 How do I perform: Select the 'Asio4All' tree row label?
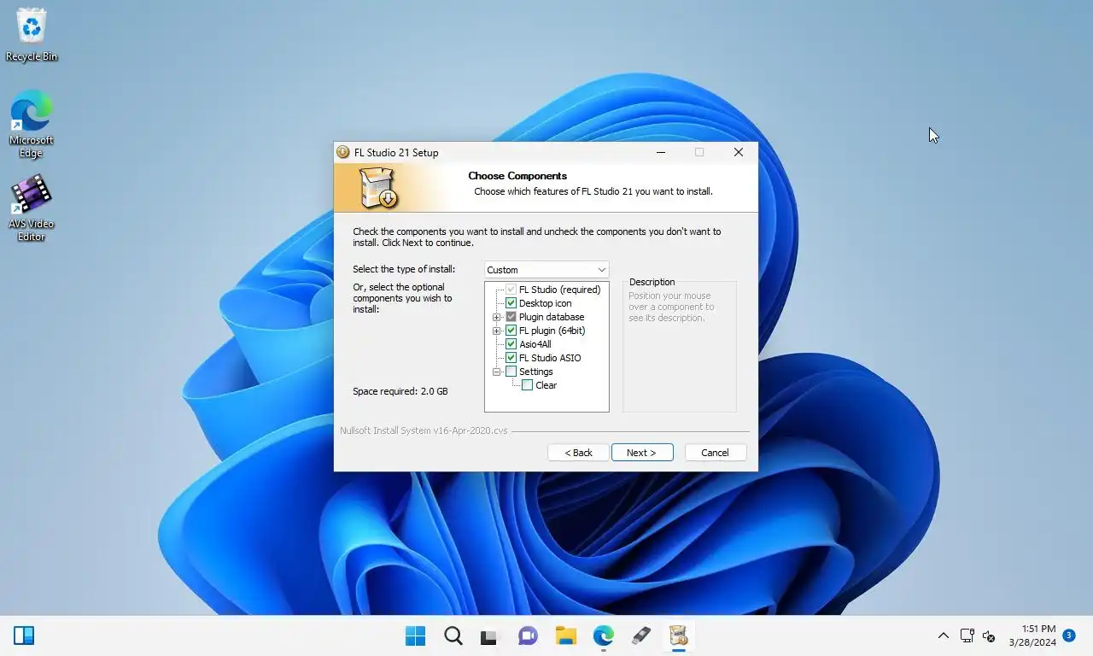point(535,344)
